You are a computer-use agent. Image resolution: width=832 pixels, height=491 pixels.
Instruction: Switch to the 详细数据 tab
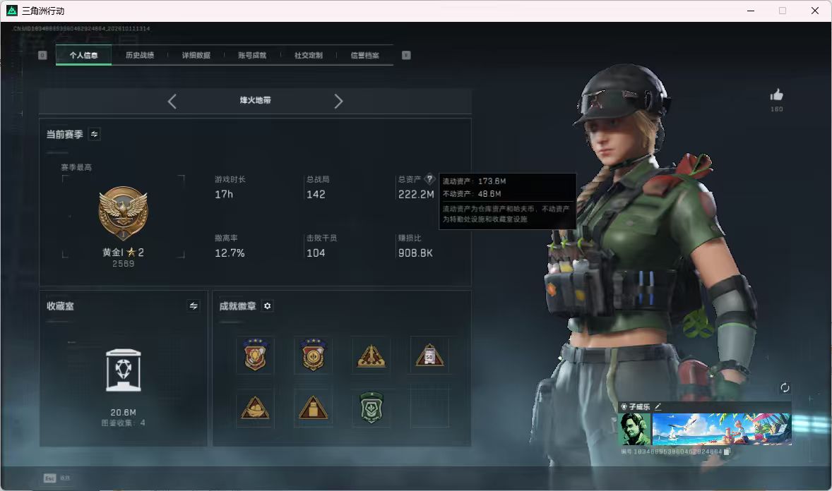coord(196,55)
